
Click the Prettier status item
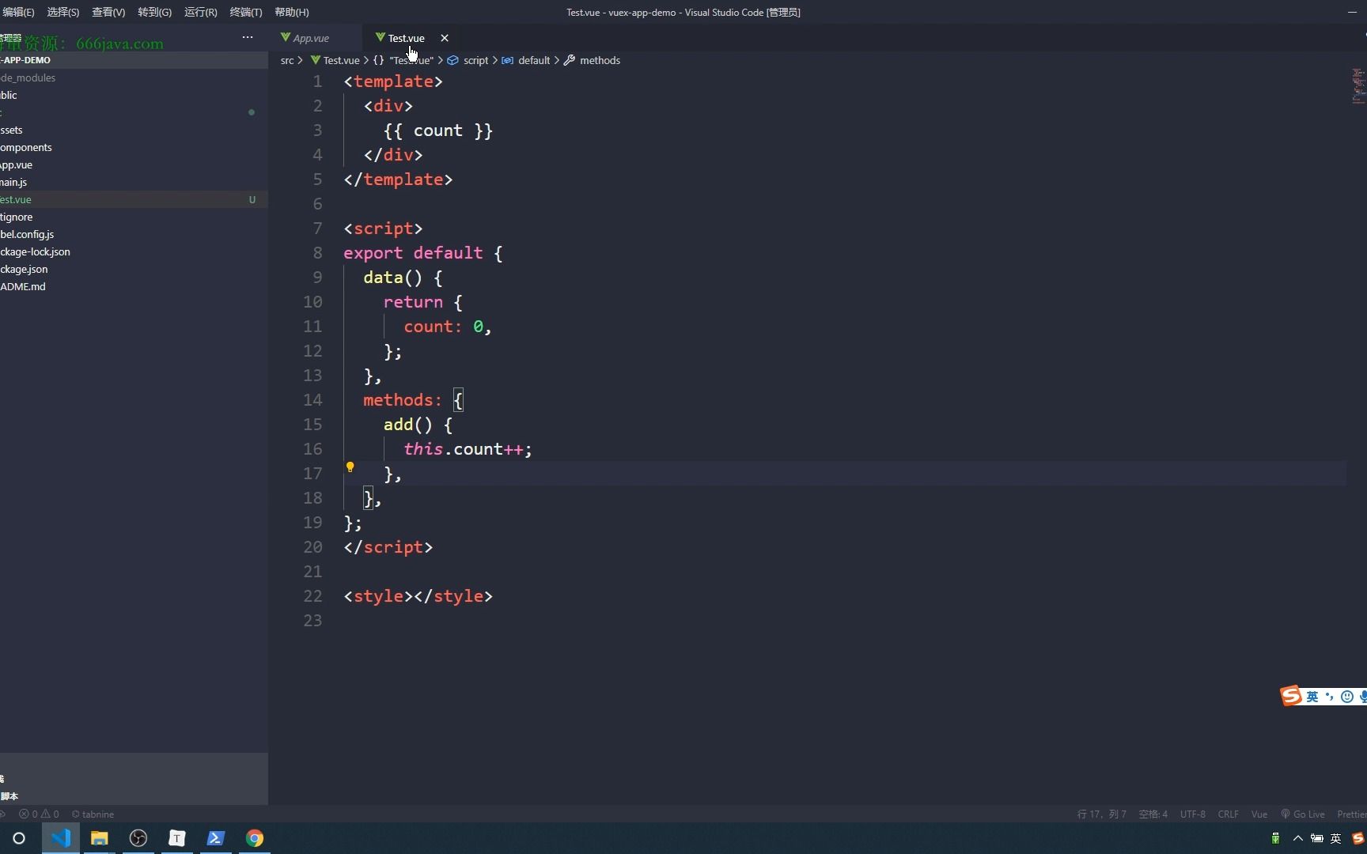pos(1350,814)
